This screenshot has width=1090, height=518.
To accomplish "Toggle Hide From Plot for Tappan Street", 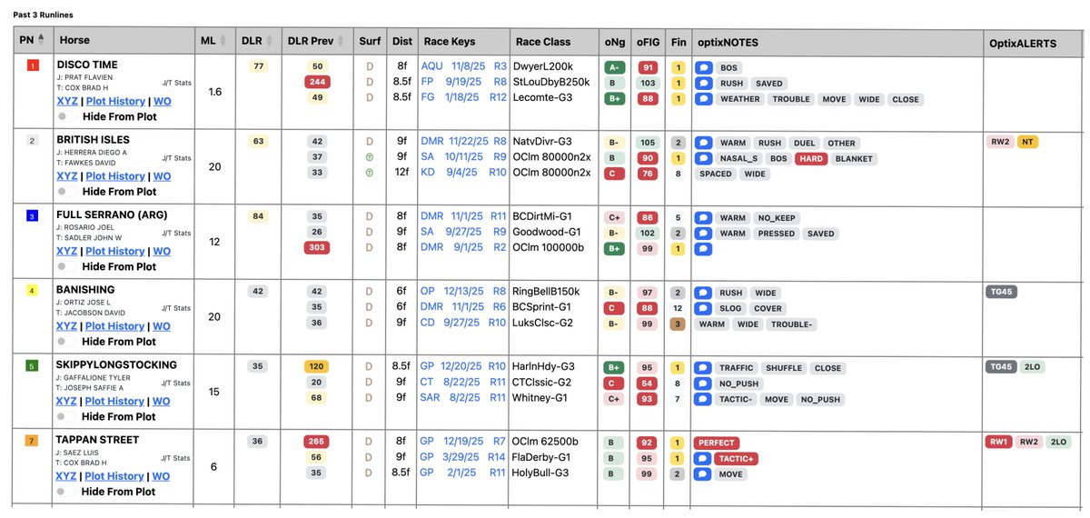I will 67,492.
